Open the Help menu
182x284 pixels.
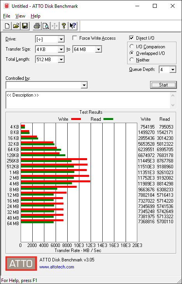tap(35, 16)
